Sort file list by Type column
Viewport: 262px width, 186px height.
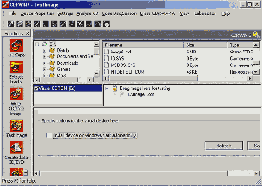coord(240,45)
